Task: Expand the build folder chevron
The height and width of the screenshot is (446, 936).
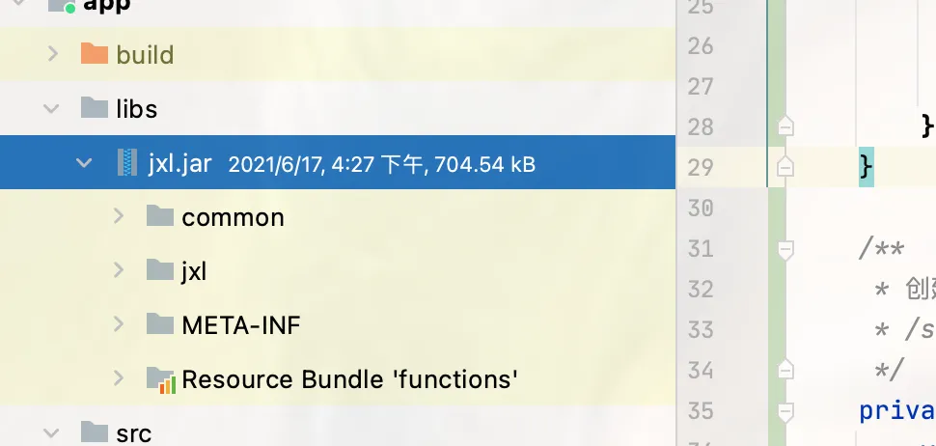Action: click(x=53, y=54)
